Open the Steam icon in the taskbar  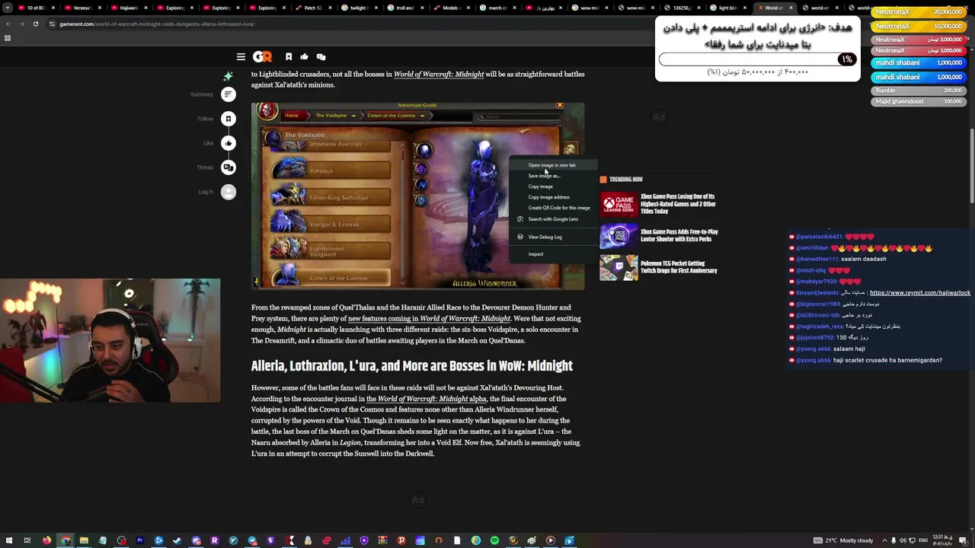(x=177, y=540)
